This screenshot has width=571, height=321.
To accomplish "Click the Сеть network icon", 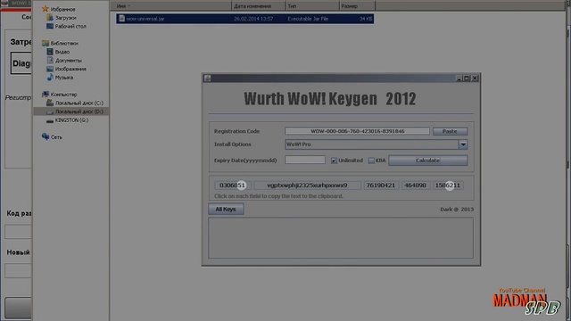I will point(46,136).
